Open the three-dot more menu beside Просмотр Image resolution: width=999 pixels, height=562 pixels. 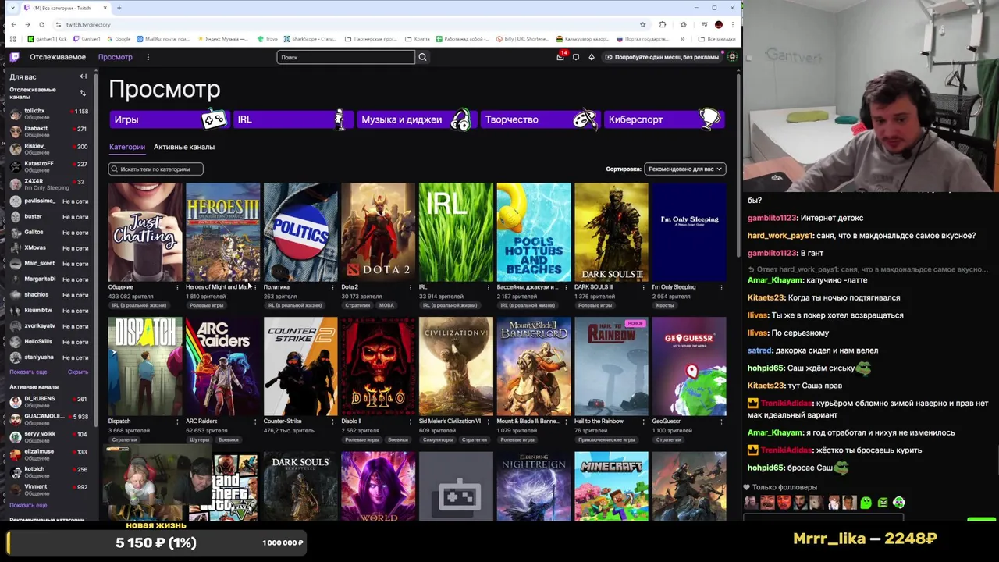(x=148, y=57)
